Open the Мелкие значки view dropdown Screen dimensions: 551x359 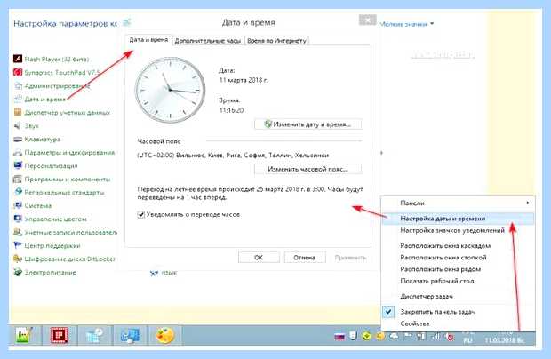(407, 24)
